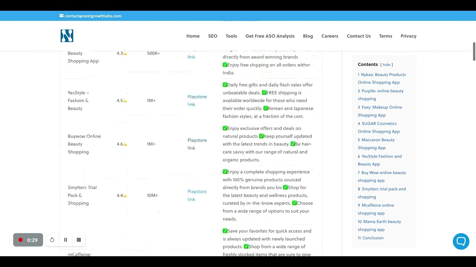This screenshot has height=267, width=476.
Task: Jump to Mcaffeine online shopping app entry
Action: (376, 209)
